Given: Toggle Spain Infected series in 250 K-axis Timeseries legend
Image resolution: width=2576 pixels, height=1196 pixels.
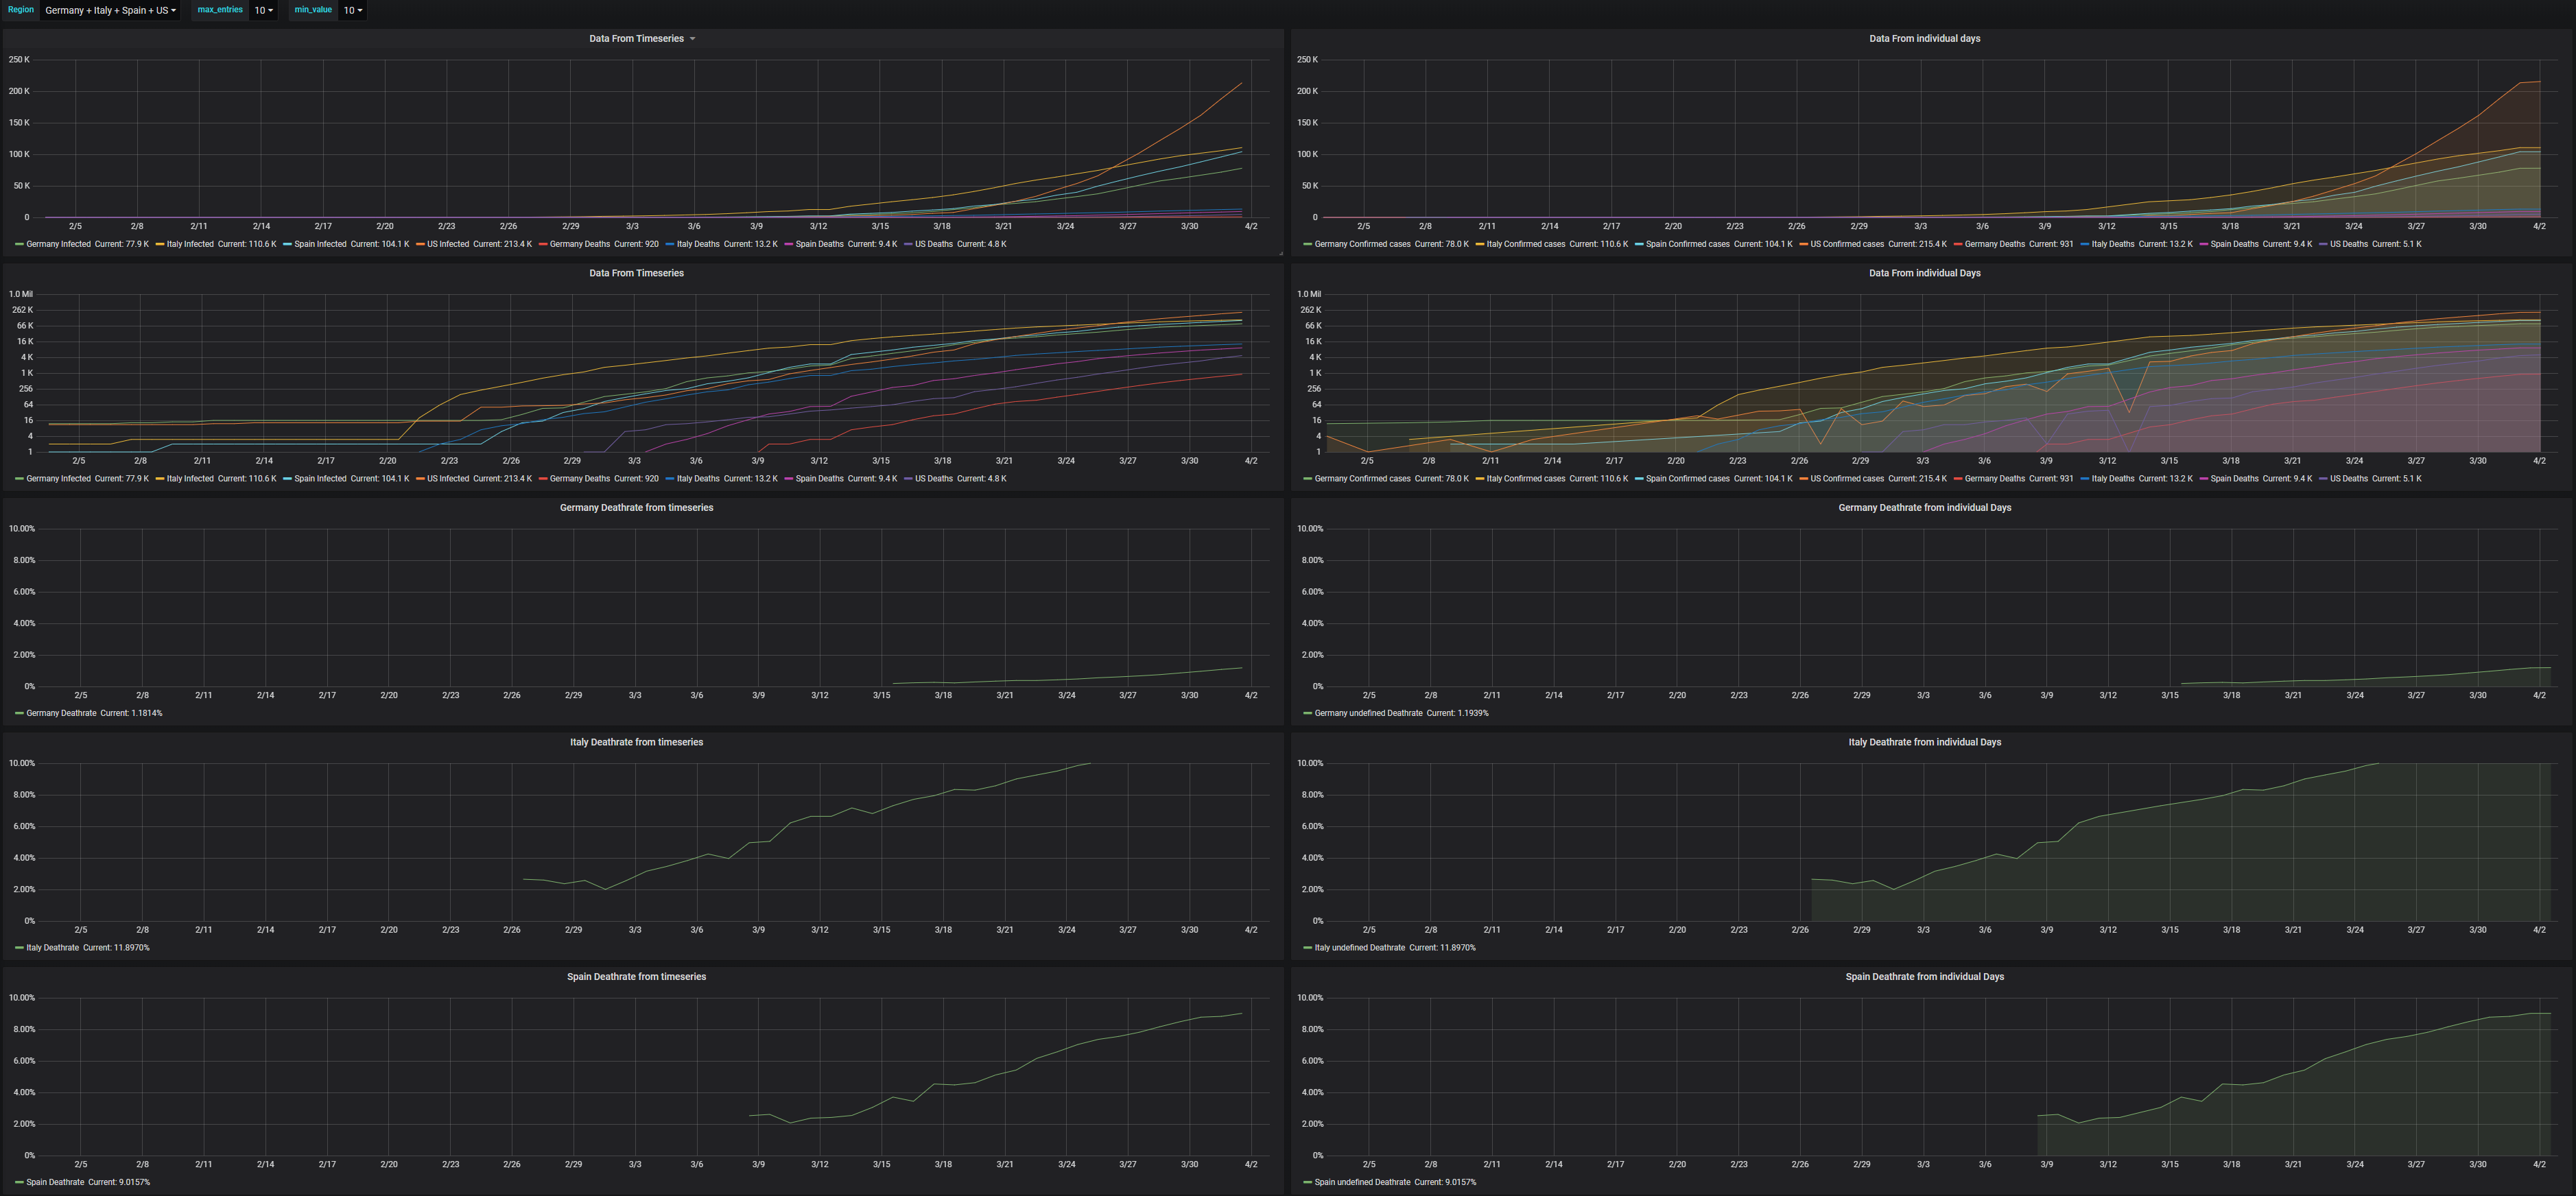Looking at the screenshot, I should 320,244.
